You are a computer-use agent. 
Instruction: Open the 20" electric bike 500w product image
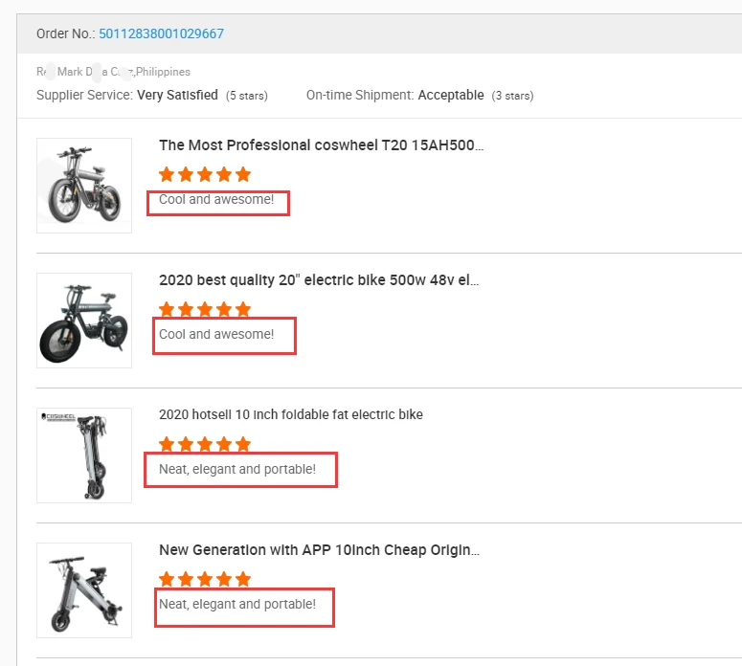point(84,321)
